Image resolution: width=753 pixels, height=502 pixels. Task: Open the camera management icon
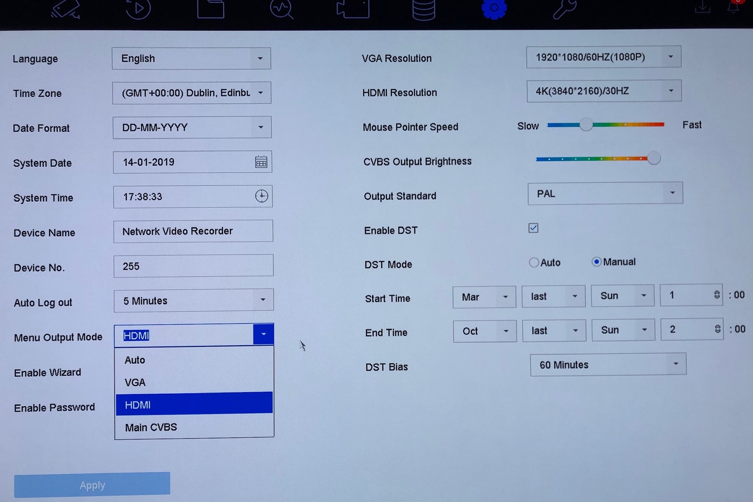tap(66, 9)
